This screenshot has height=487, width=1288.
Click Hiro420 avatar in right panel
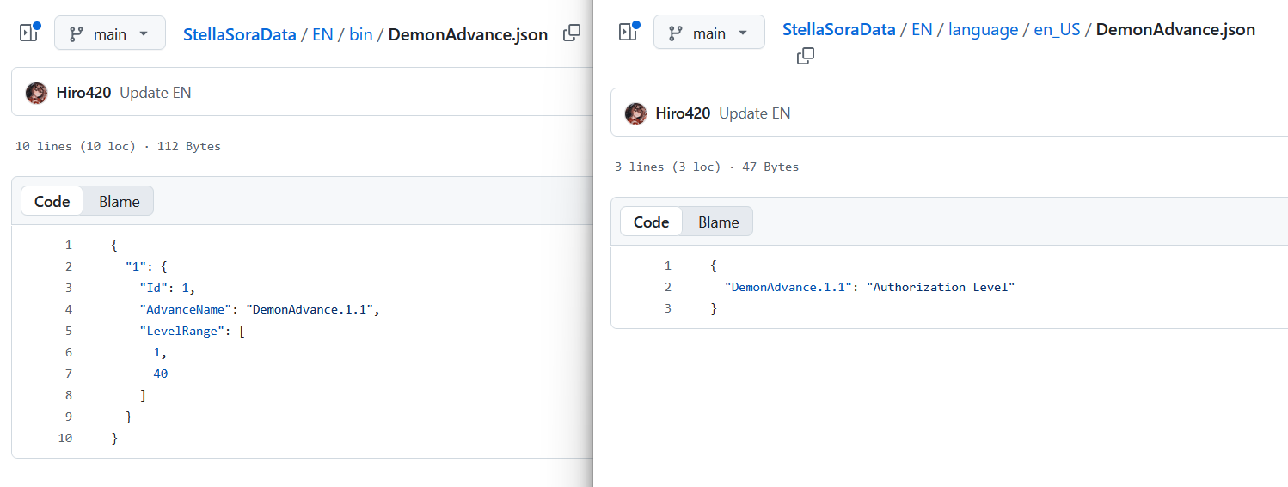point(635,113)
